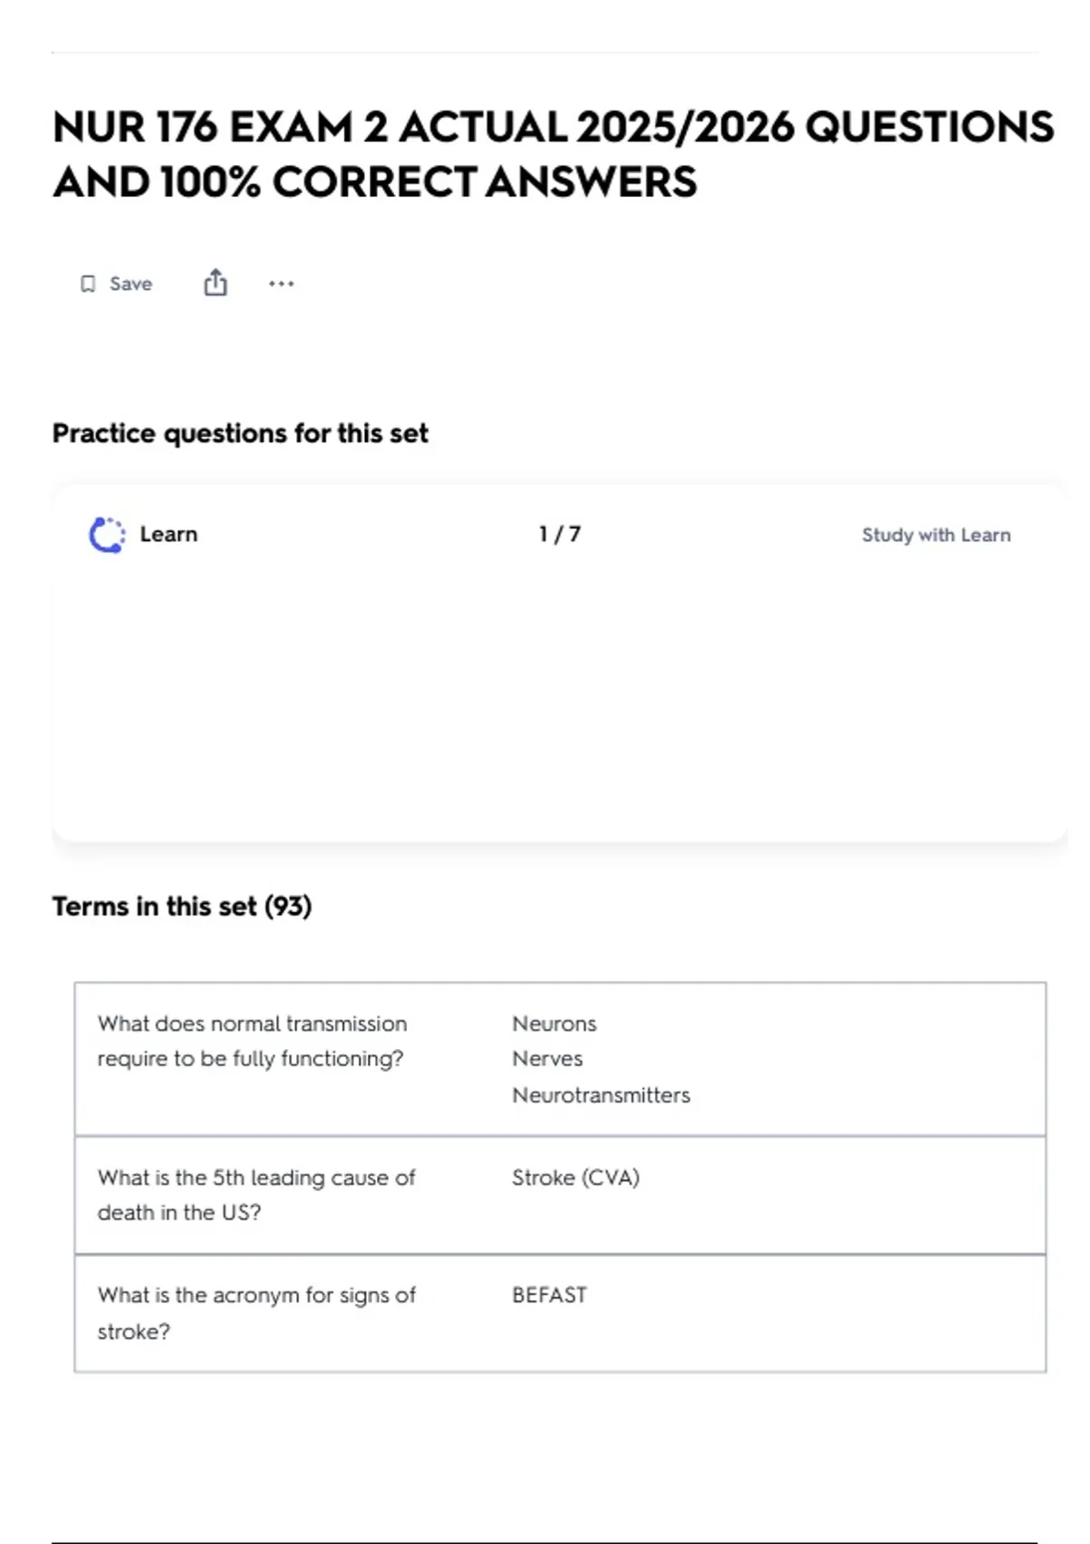Image resolution: width=1090 pixels, height=1544 pixels.
Task: Click the Learn label in practice card
Action: 168,534
